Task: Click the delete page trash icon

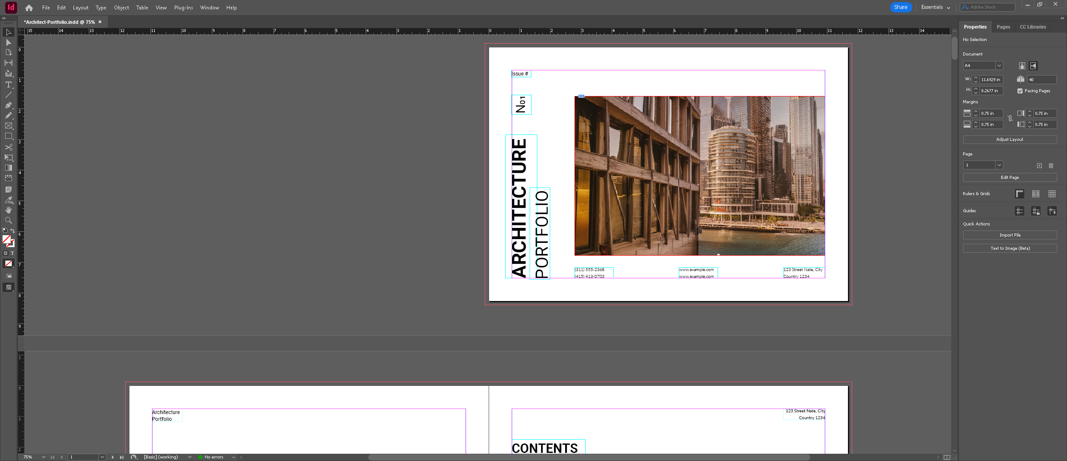Action: click(1051, 166)
